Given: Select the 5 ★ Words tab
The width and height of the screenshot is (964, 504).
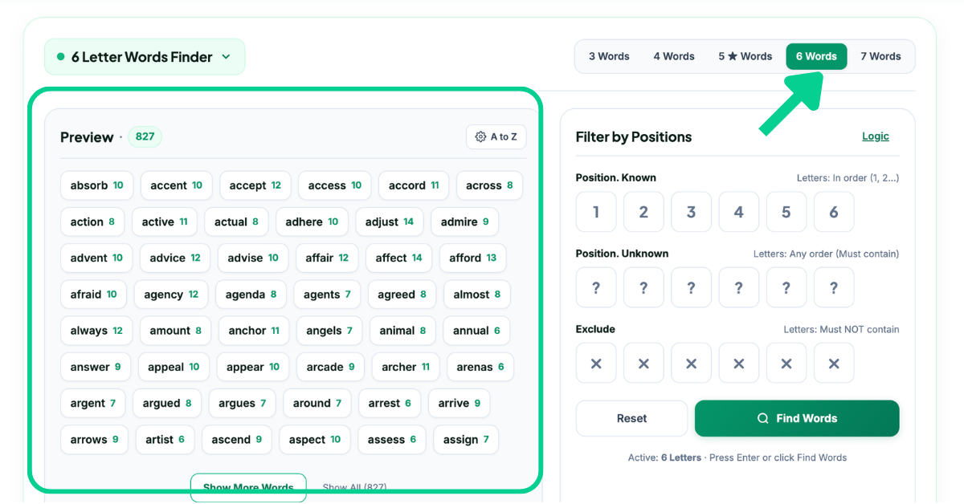Looking at the screenshot, I should [x=745, y=56].
